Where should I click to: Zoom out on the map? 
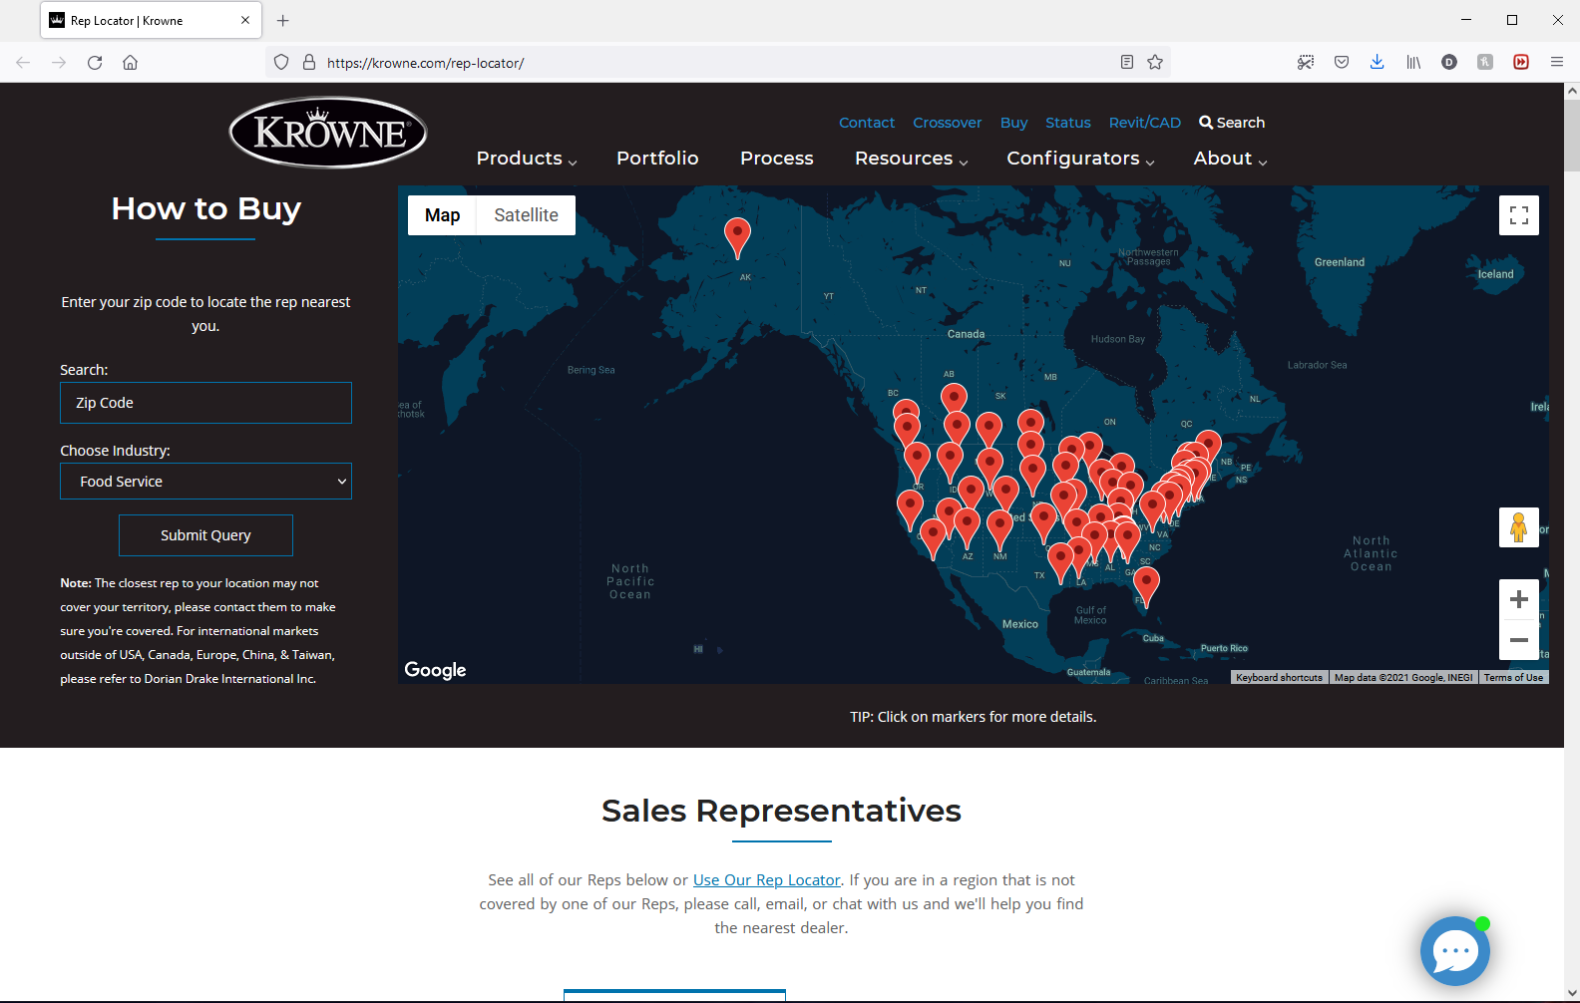pyautogui.click(x=1519, y=640)
